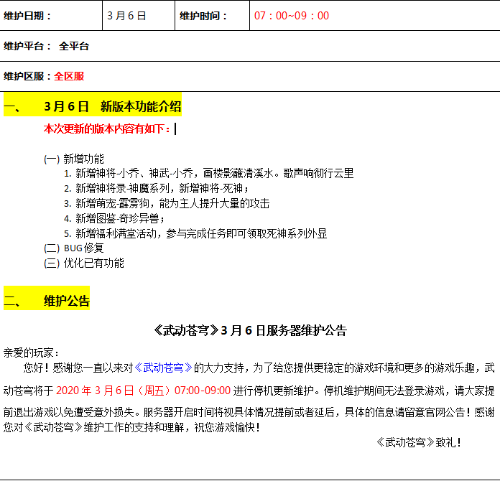Click the phrase 进行停机更新维护
The image size is (500, 481).
[x=273, y=391]
